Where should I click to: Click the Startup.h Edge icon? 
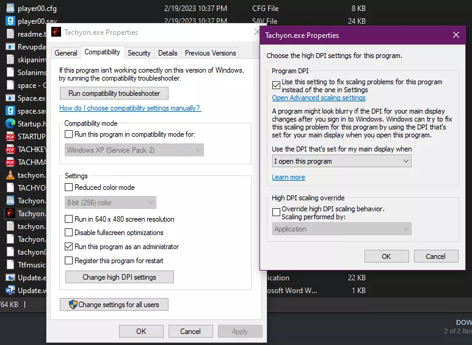(10, 123)
